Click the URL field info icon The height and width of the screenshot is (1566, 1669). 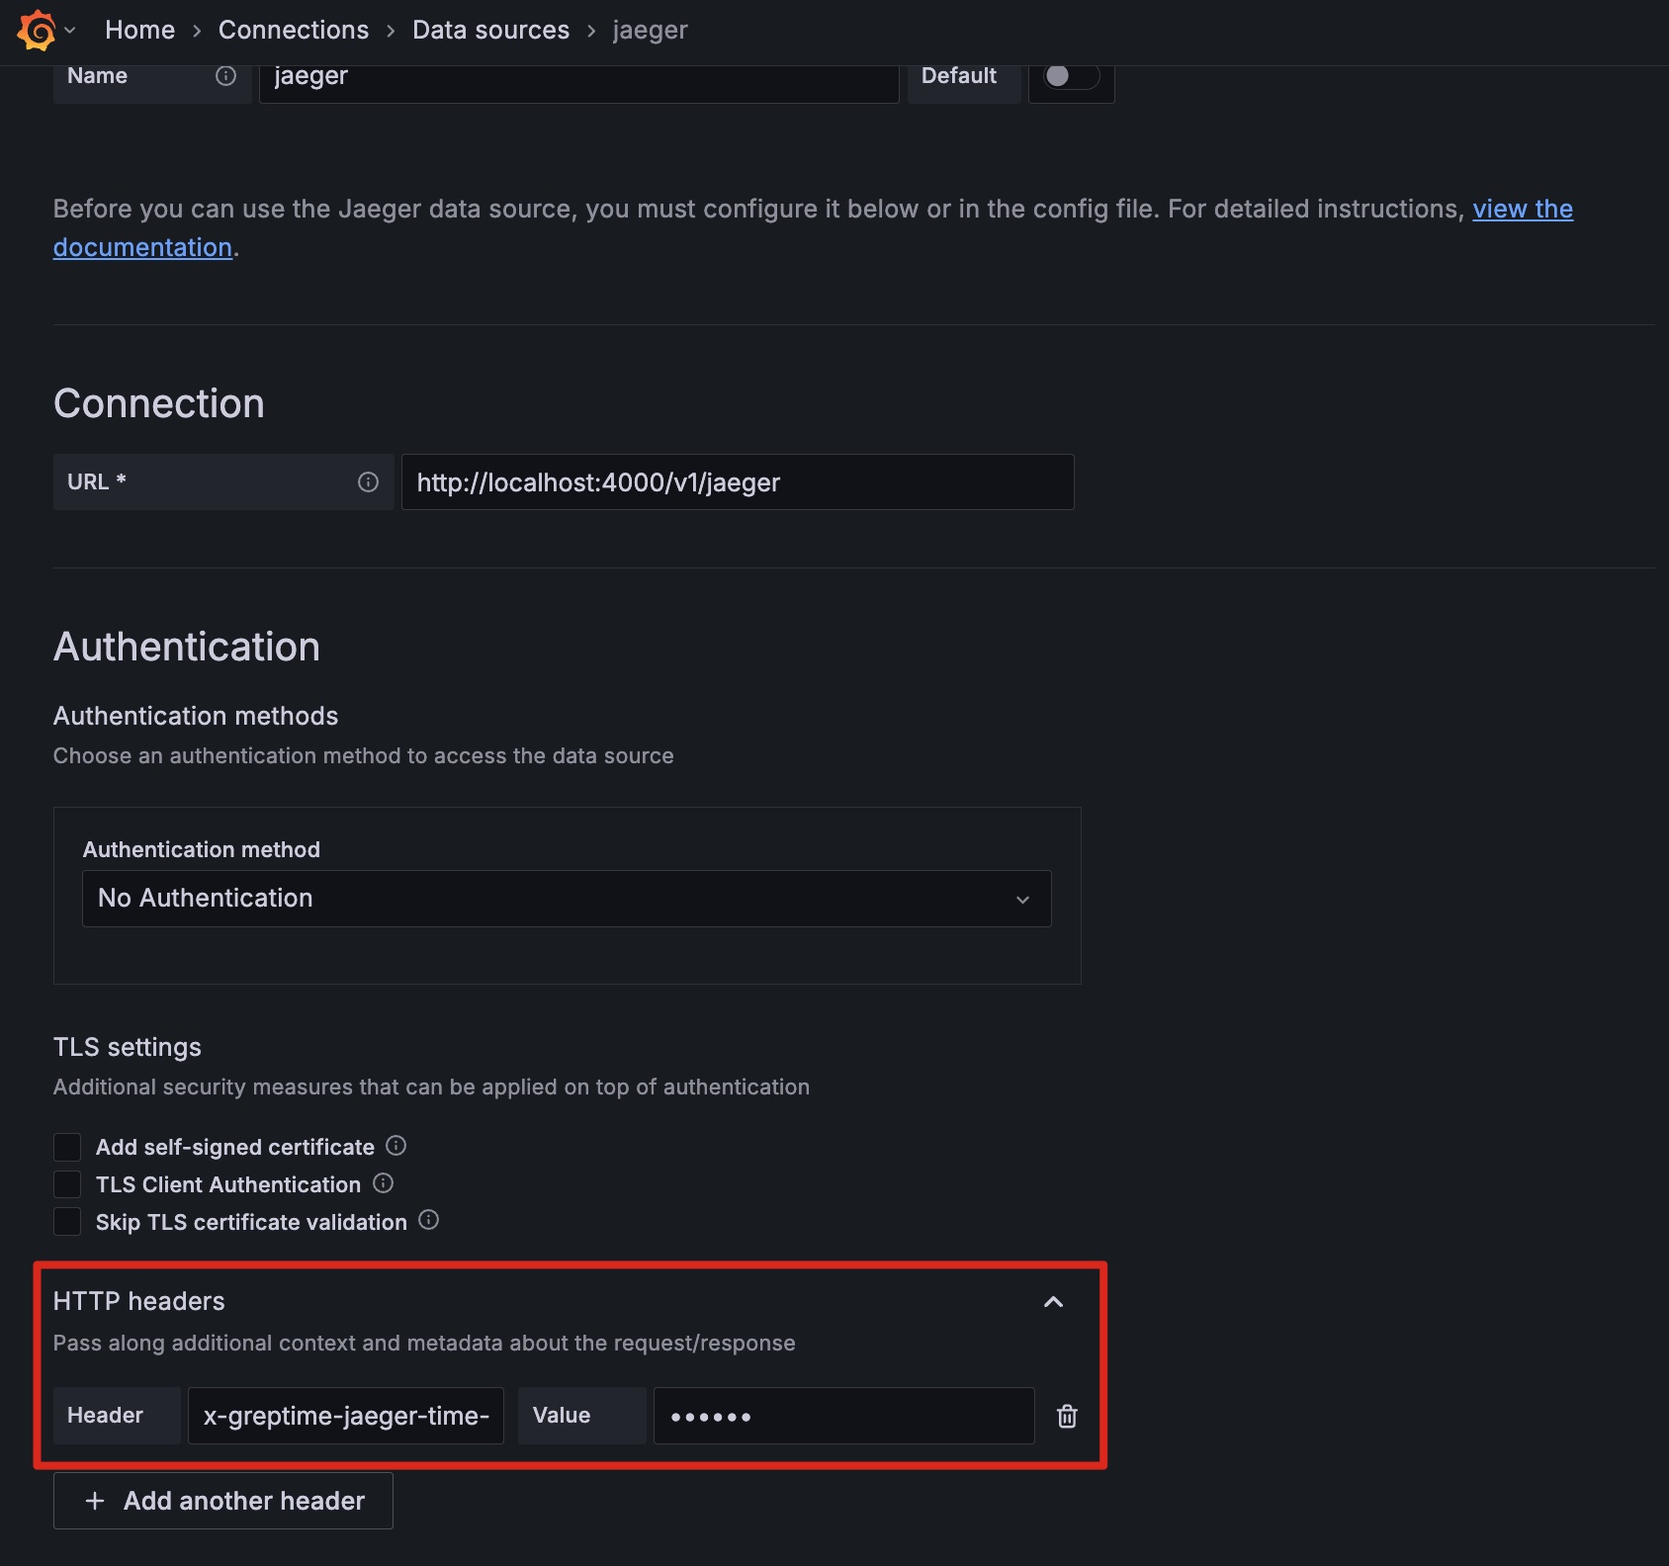tap(367, 482)
